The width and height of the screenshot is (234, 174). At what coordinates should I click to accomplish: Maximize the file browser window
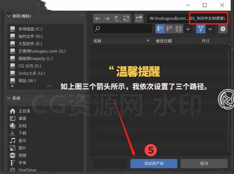205,5
